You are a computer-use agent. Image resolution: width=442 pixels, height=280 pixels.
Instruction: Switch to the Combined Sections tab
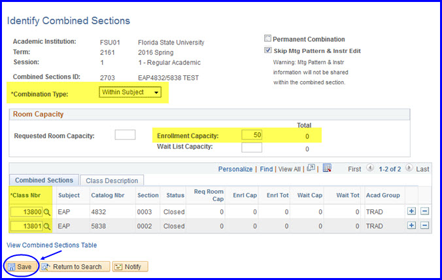point(44,180)
